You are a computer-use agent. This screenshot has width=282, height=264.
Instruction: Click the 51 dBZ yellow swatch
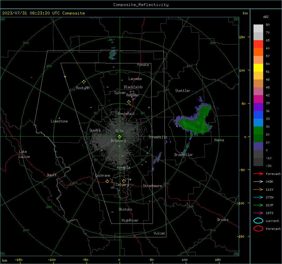point(258,67)
